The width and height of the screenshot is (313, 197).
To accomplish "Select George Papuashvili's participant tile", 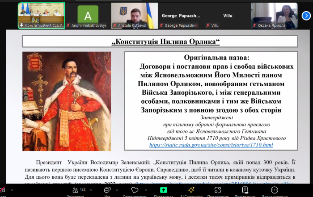I will (181, 16).
